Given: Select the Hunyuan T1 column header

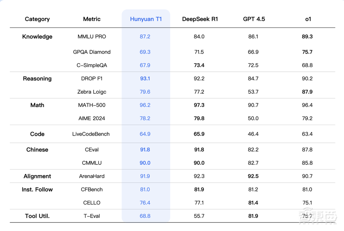Looking at the screenshot, I should (146, 19).
